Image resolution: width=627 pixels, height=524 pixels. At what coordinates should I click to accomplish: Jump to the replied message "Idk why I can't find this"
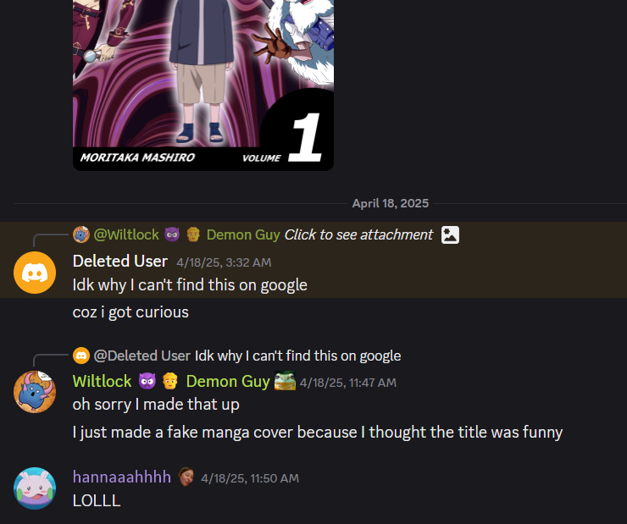coord(298,356)
